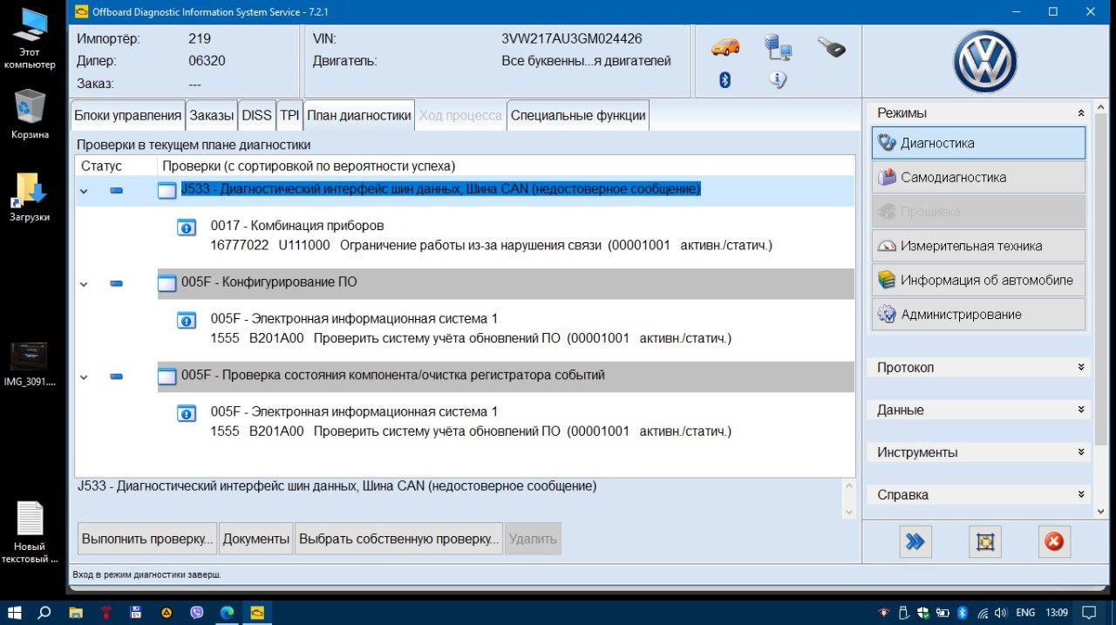Click the network computers connection icon

777,47
